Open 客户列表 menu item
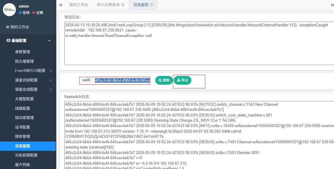This screenshot has height=169, width=334. click(22, 165)
